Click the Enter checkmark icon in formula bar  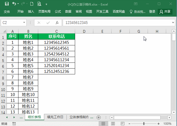(x=48, y=23)
